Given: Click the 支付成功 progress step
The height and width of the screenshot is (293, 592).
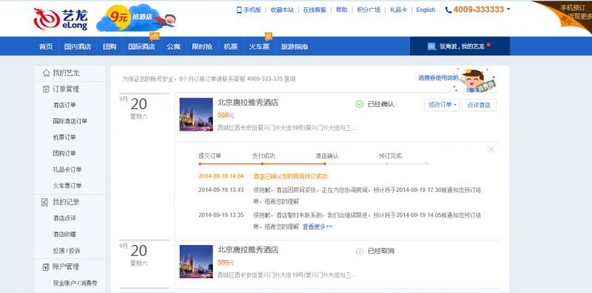Looking at the screenshot, I should tap(263, 156).
